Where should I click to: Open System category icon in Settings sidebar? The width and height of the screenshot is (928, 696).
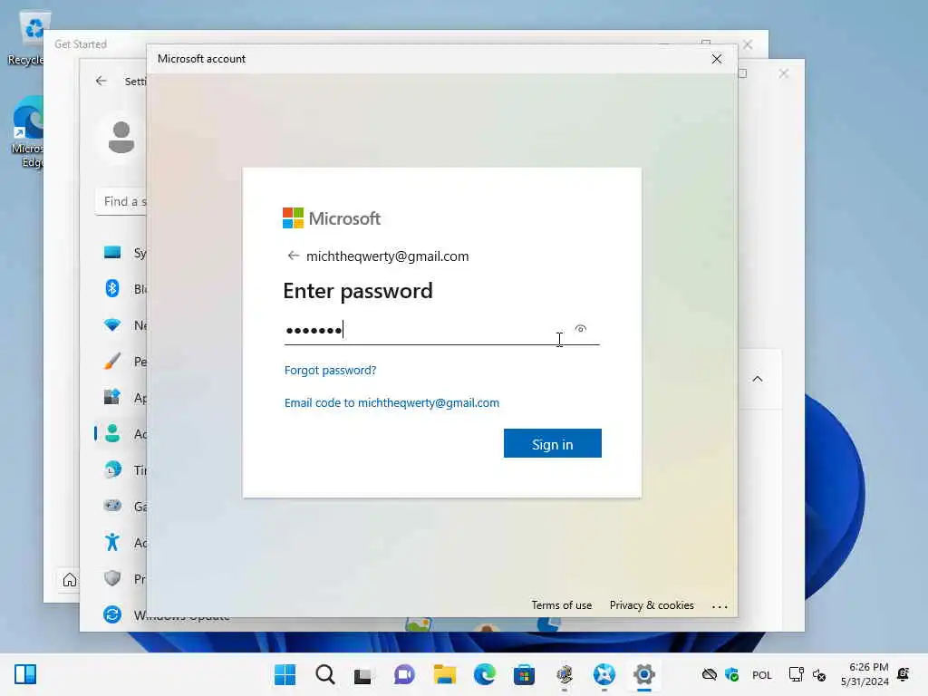tap(112, 253)
